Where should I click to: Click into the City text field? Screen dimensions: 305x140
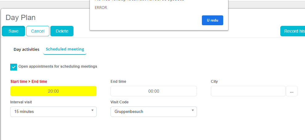tap(248, 91)
